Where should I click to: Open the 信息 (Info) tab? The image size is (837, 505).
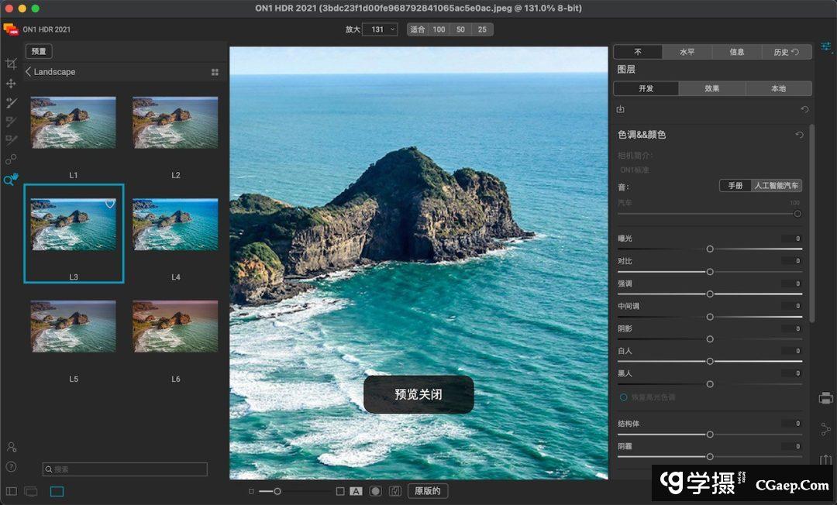click(736, 52)
